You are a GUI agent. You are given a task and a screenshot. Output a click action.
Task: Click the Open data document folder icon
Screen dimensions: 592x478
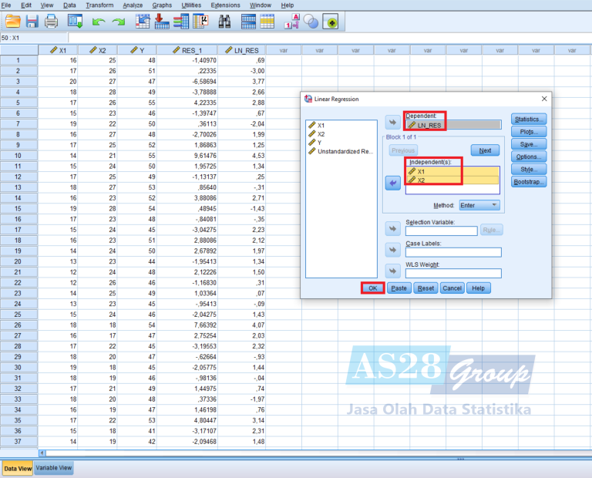click(12, 22)
